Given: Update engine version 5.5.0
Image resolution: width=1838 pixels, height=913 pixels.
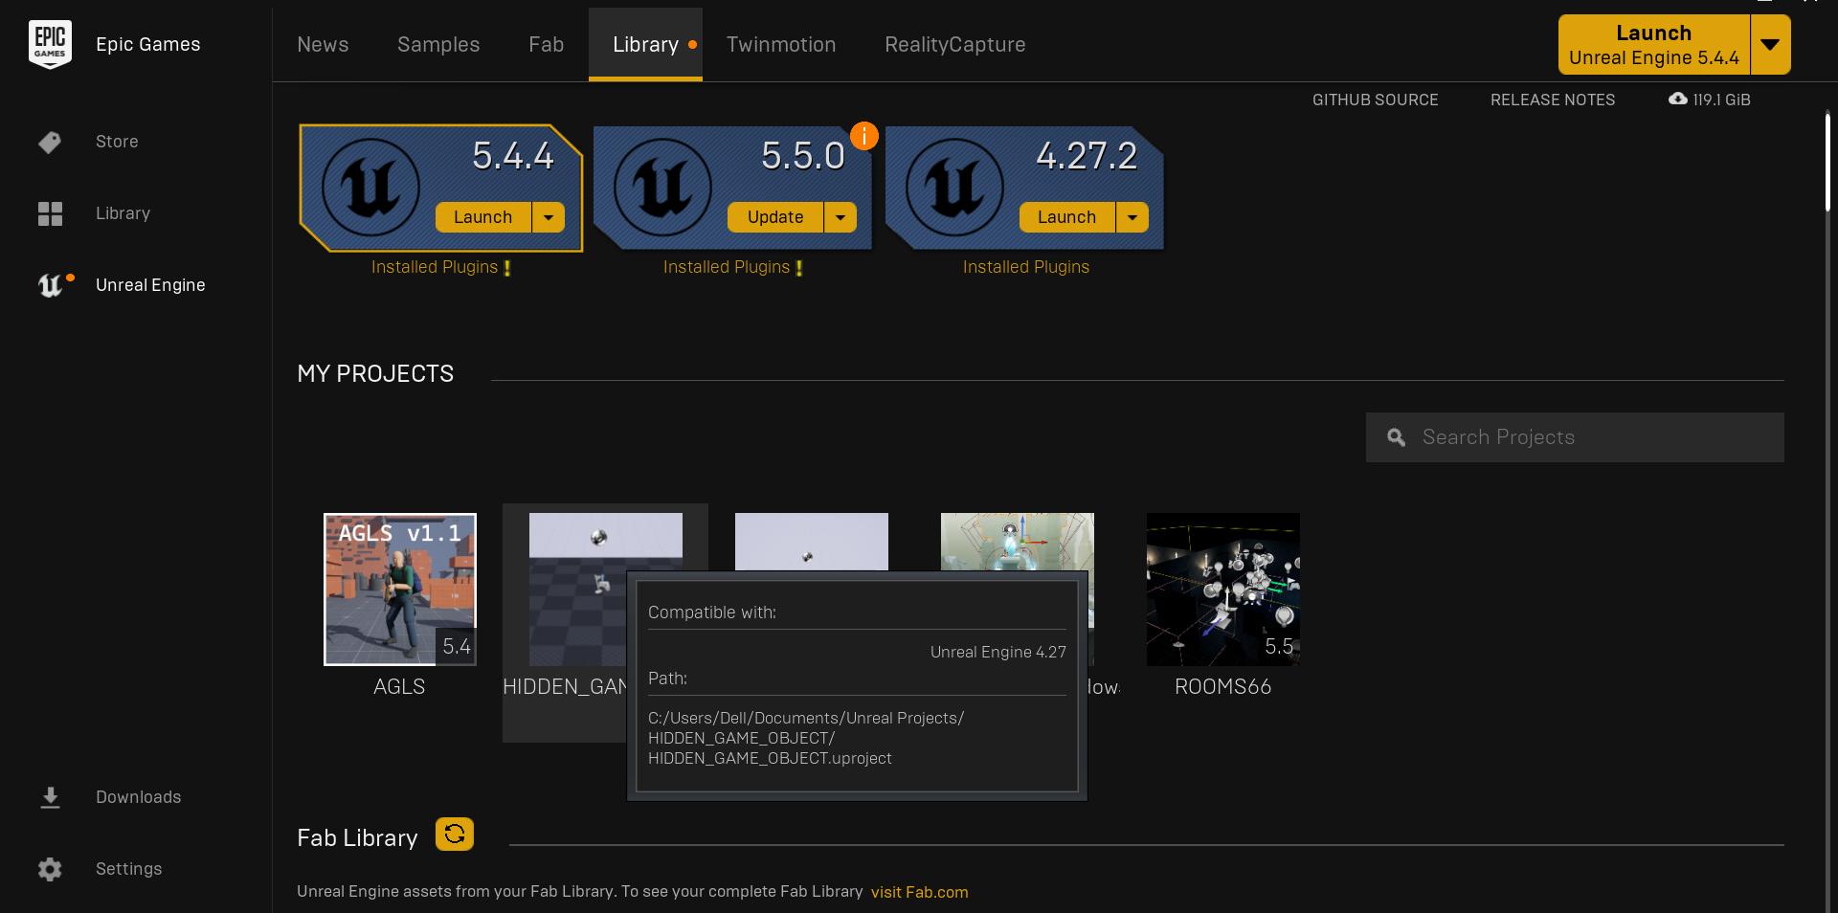Looking at the screenshot, I should 775,217.
